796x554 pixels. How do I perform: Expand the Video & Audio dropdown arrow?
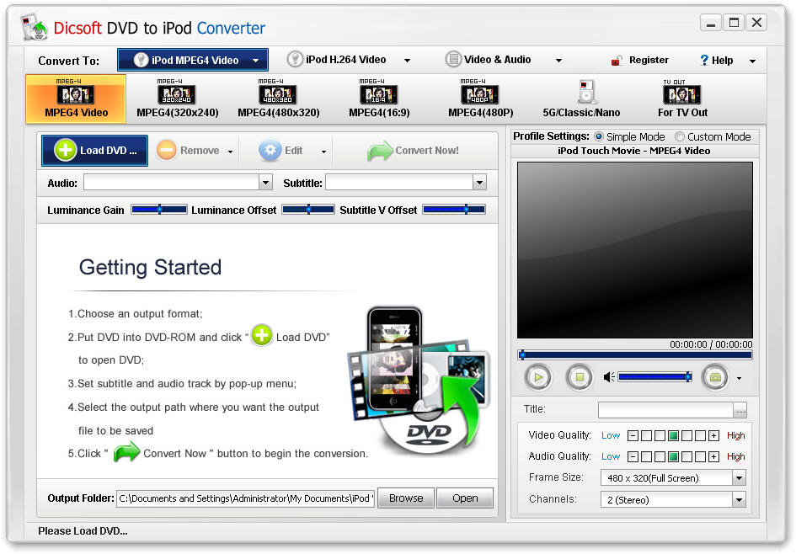pyautogui.click(x=559, y=61)
